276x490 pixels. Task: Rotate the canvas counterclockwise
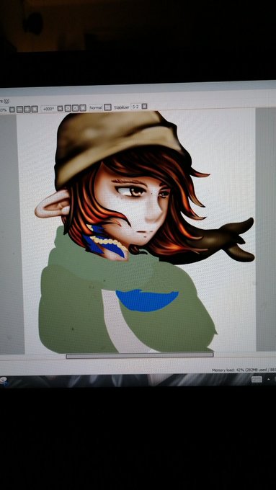(68, 108)
